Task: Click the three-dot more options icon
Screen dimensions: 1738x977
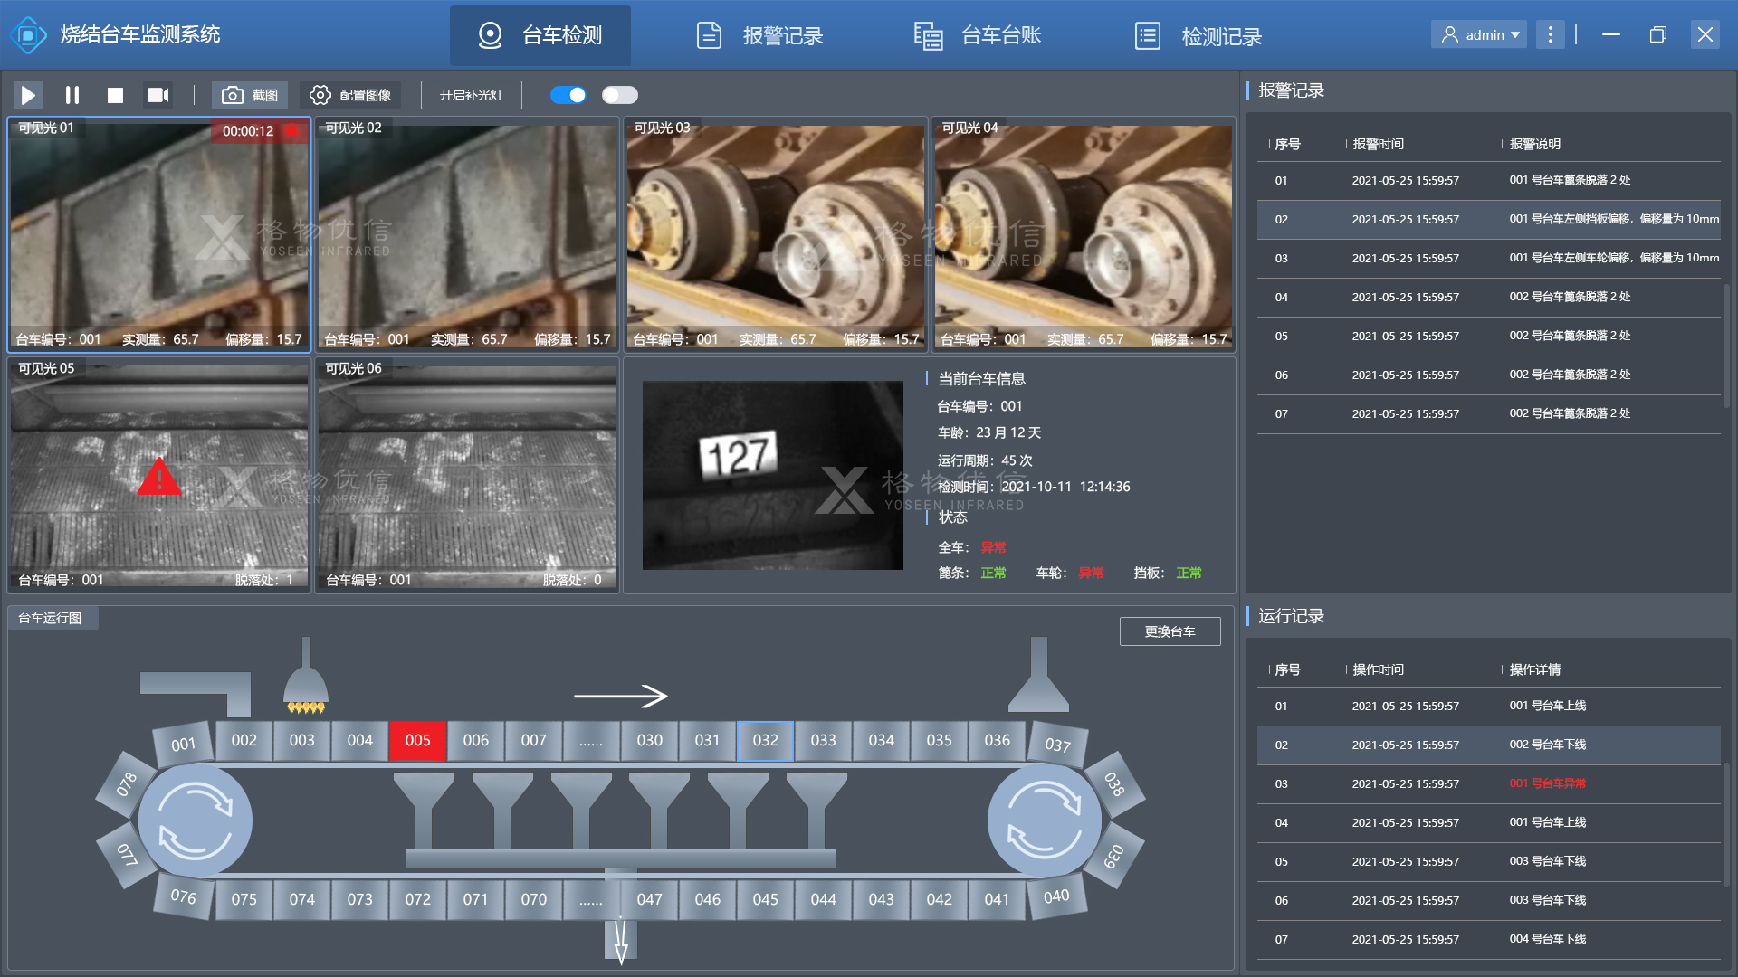Action: click(1551, 35)
